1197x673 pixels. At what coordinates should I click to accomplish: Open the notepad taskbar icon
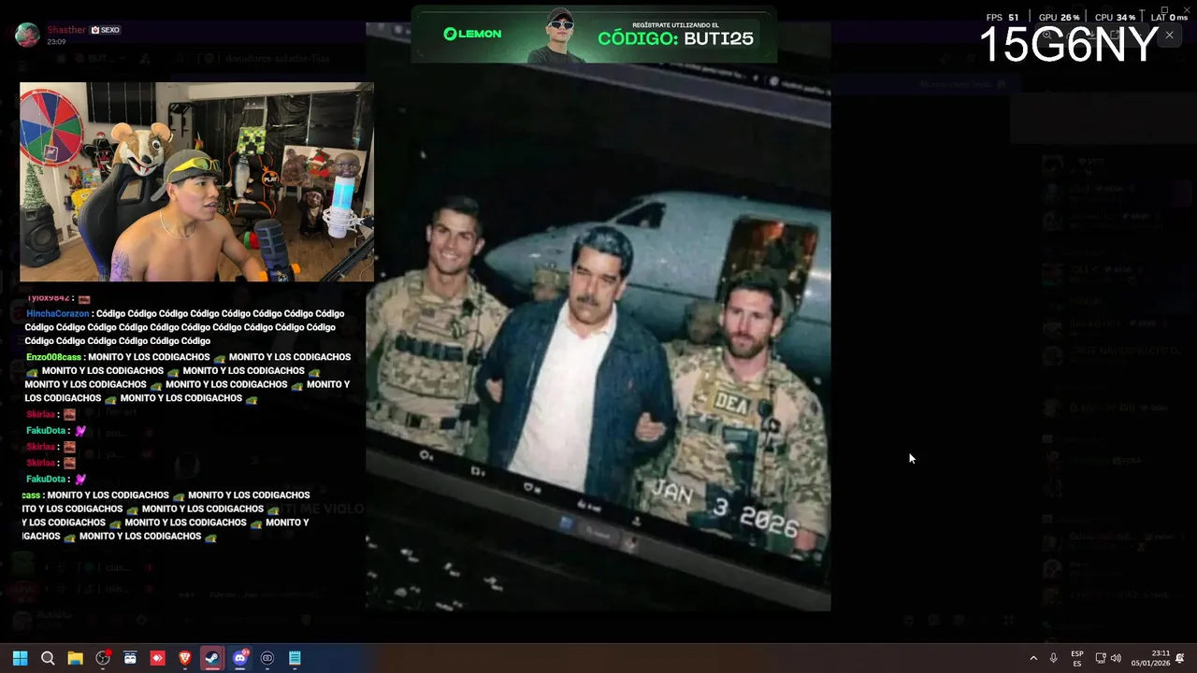pyautogui.click(x=295, y=658)
